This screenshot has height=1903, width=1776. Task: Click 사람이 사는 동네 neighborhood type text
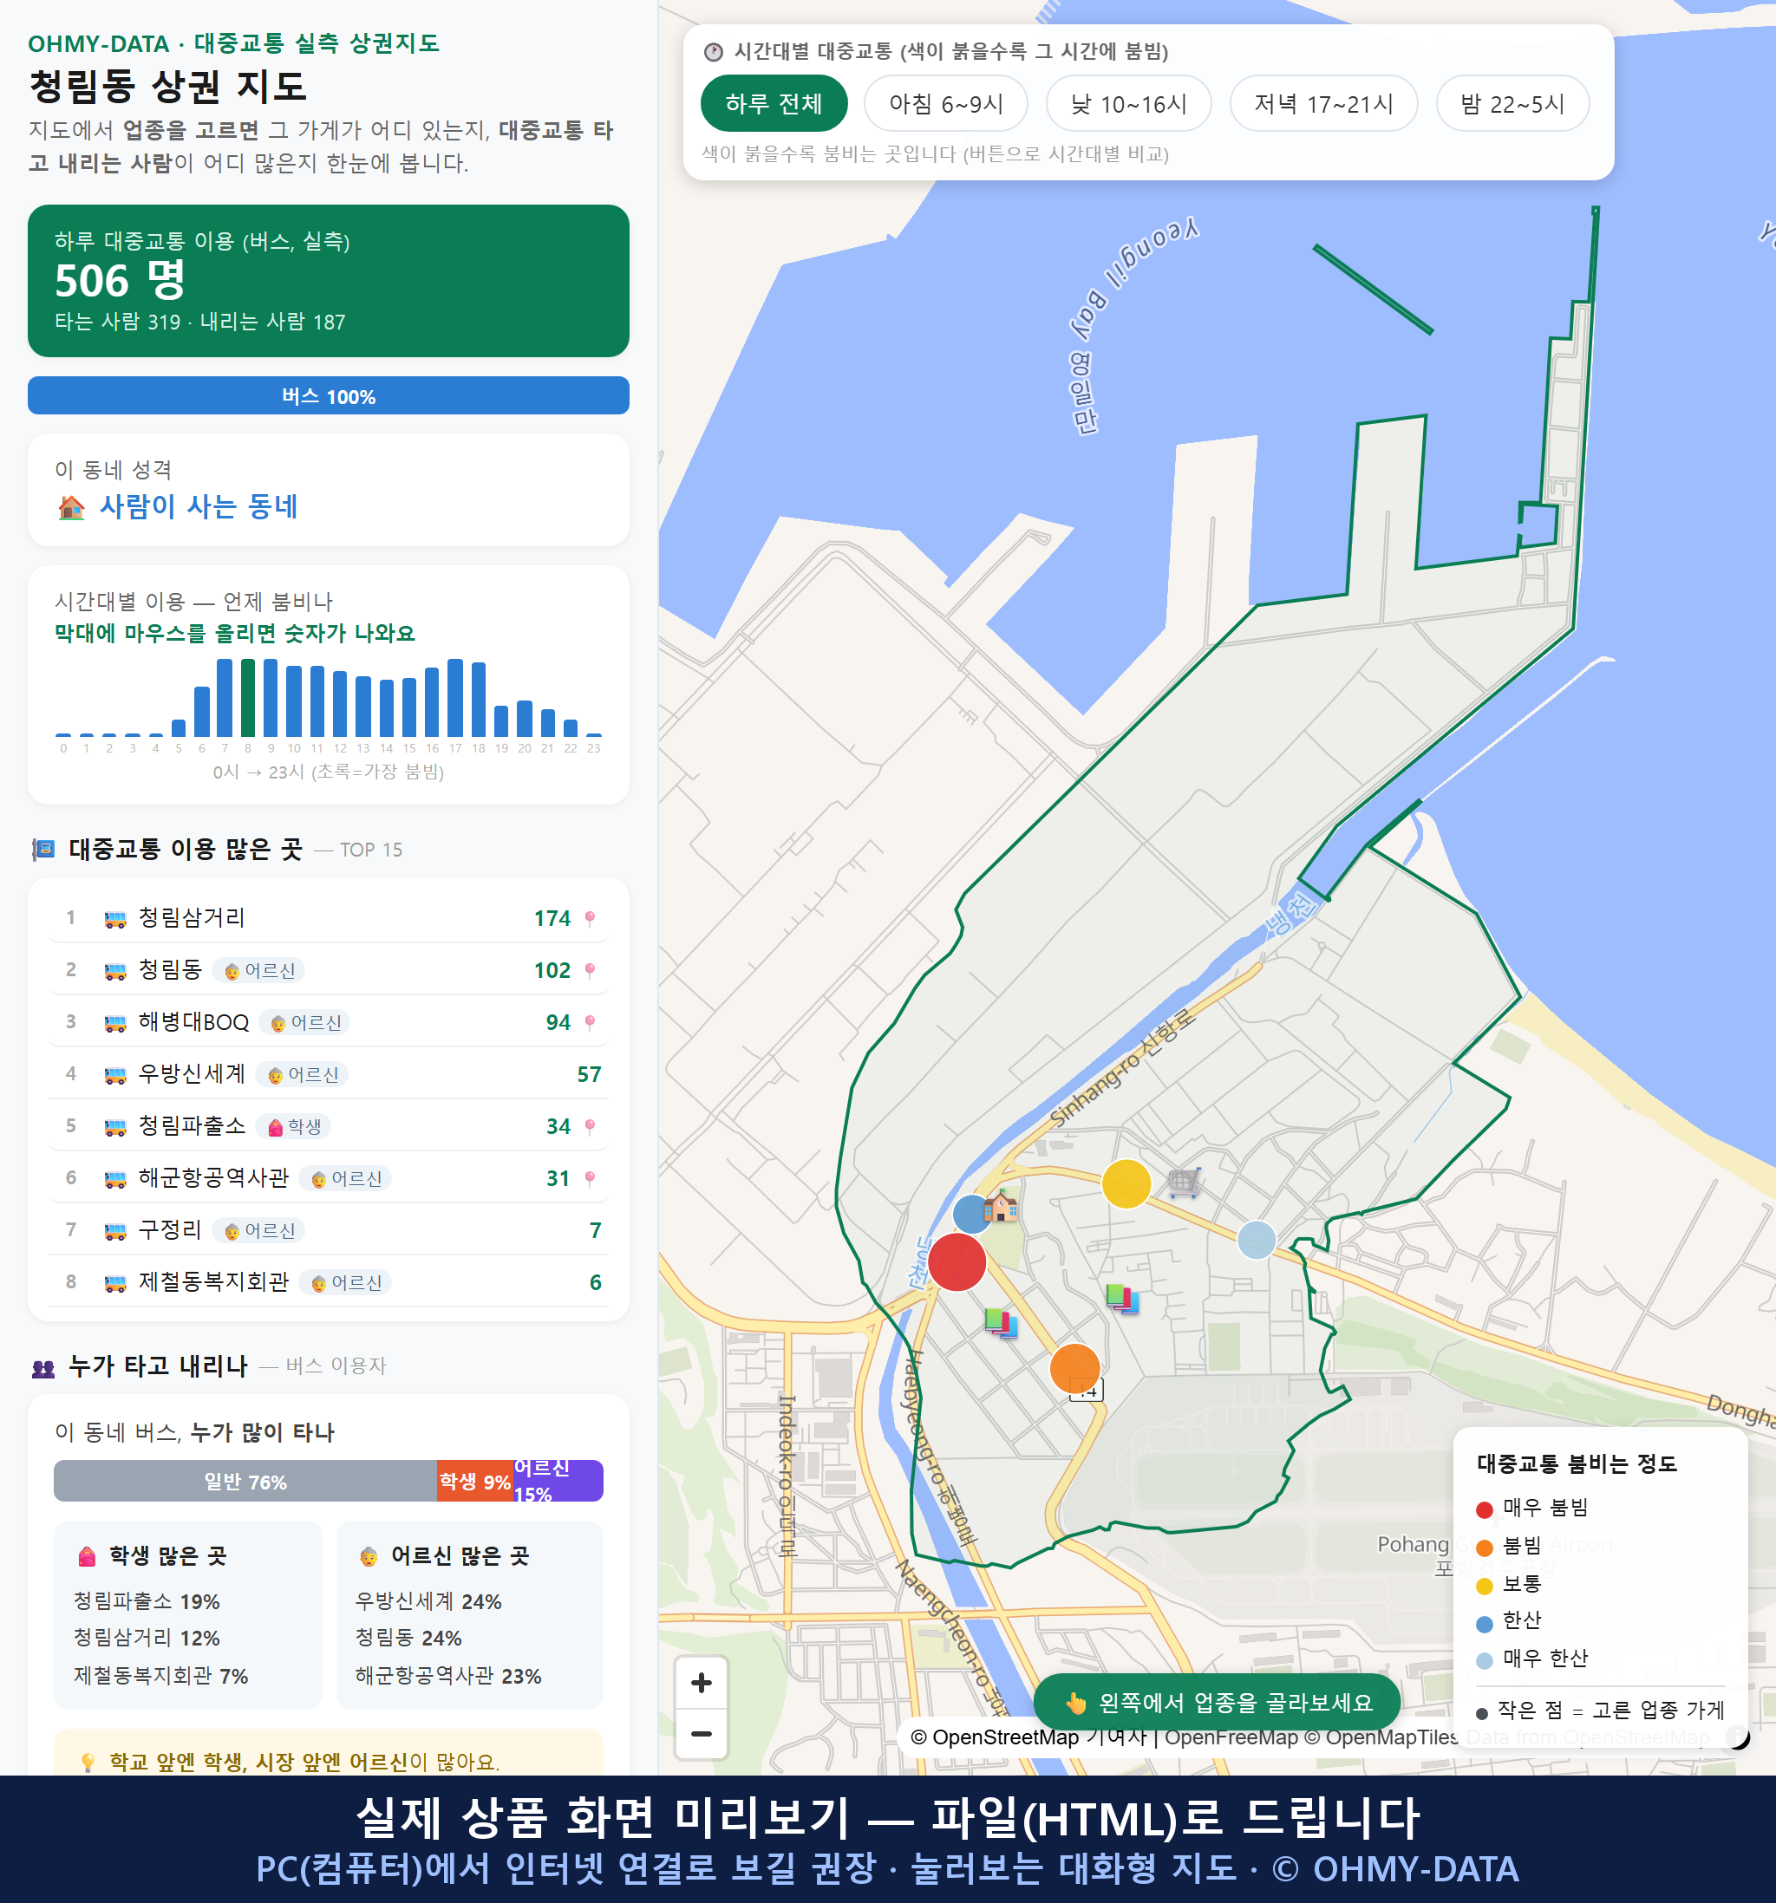point(199,506)
